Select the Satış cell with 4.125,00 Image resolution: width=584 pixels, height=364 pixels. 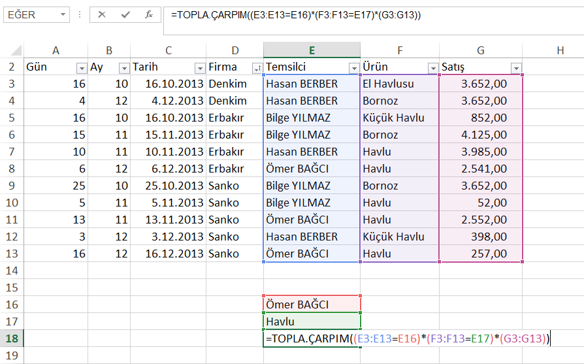[x=480, y=135]
